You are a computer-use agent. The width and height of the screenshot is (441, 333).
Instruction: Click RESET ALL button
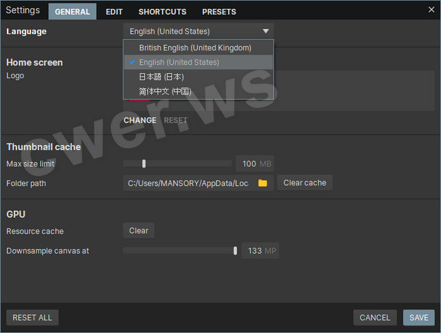[x=32, y=318]
